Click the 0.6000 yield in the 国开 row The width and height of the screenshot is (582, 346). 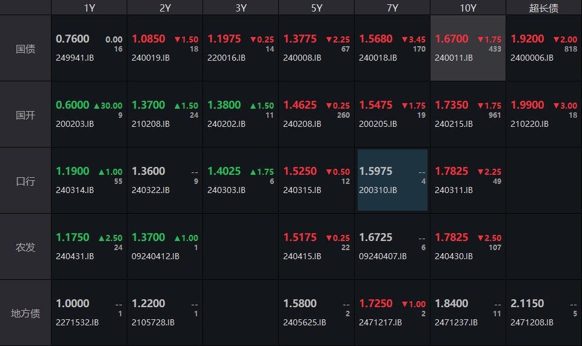(x=73, y=105)
